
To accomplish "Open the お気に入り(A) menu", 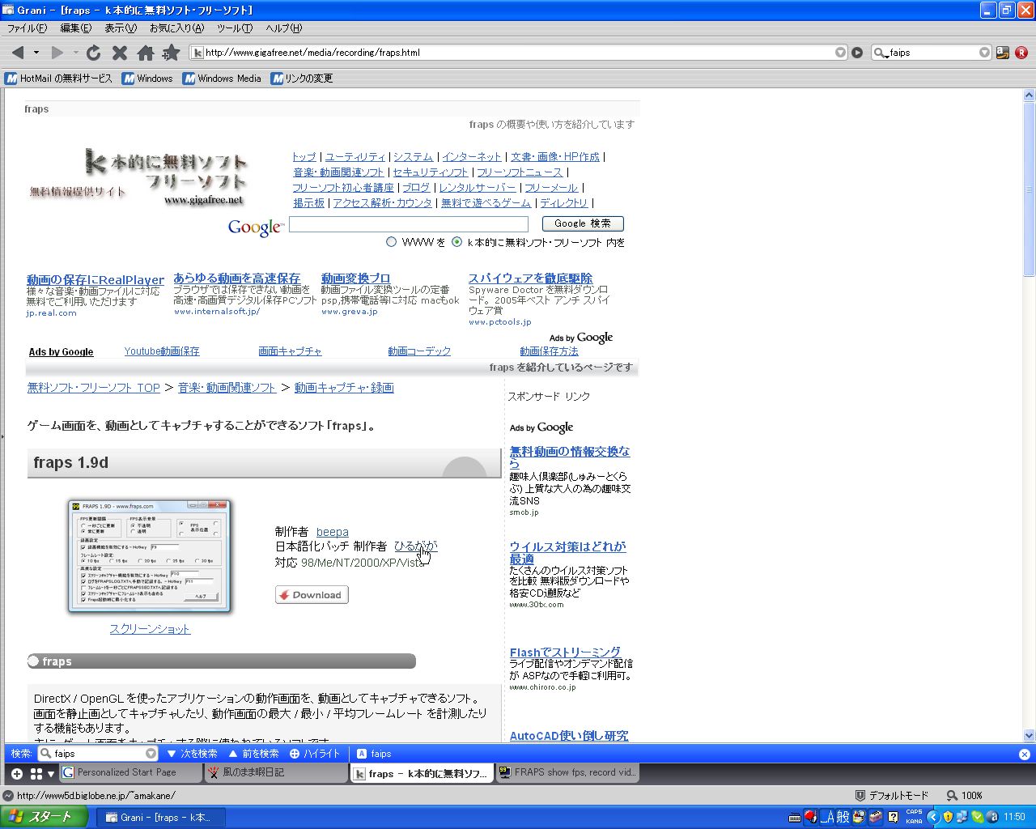I will tap(177, 28).
